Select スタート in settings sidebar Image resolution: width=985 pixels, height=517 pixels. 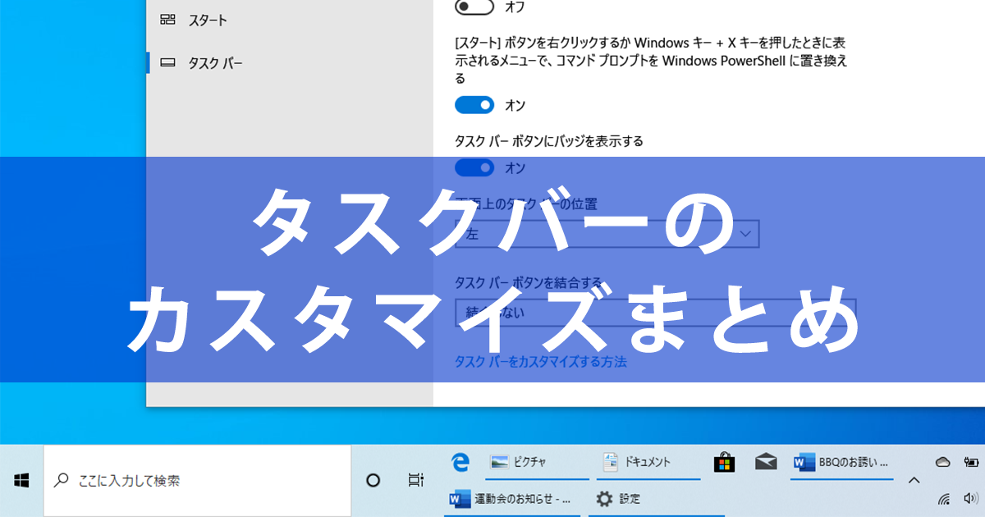coord(289,20)
